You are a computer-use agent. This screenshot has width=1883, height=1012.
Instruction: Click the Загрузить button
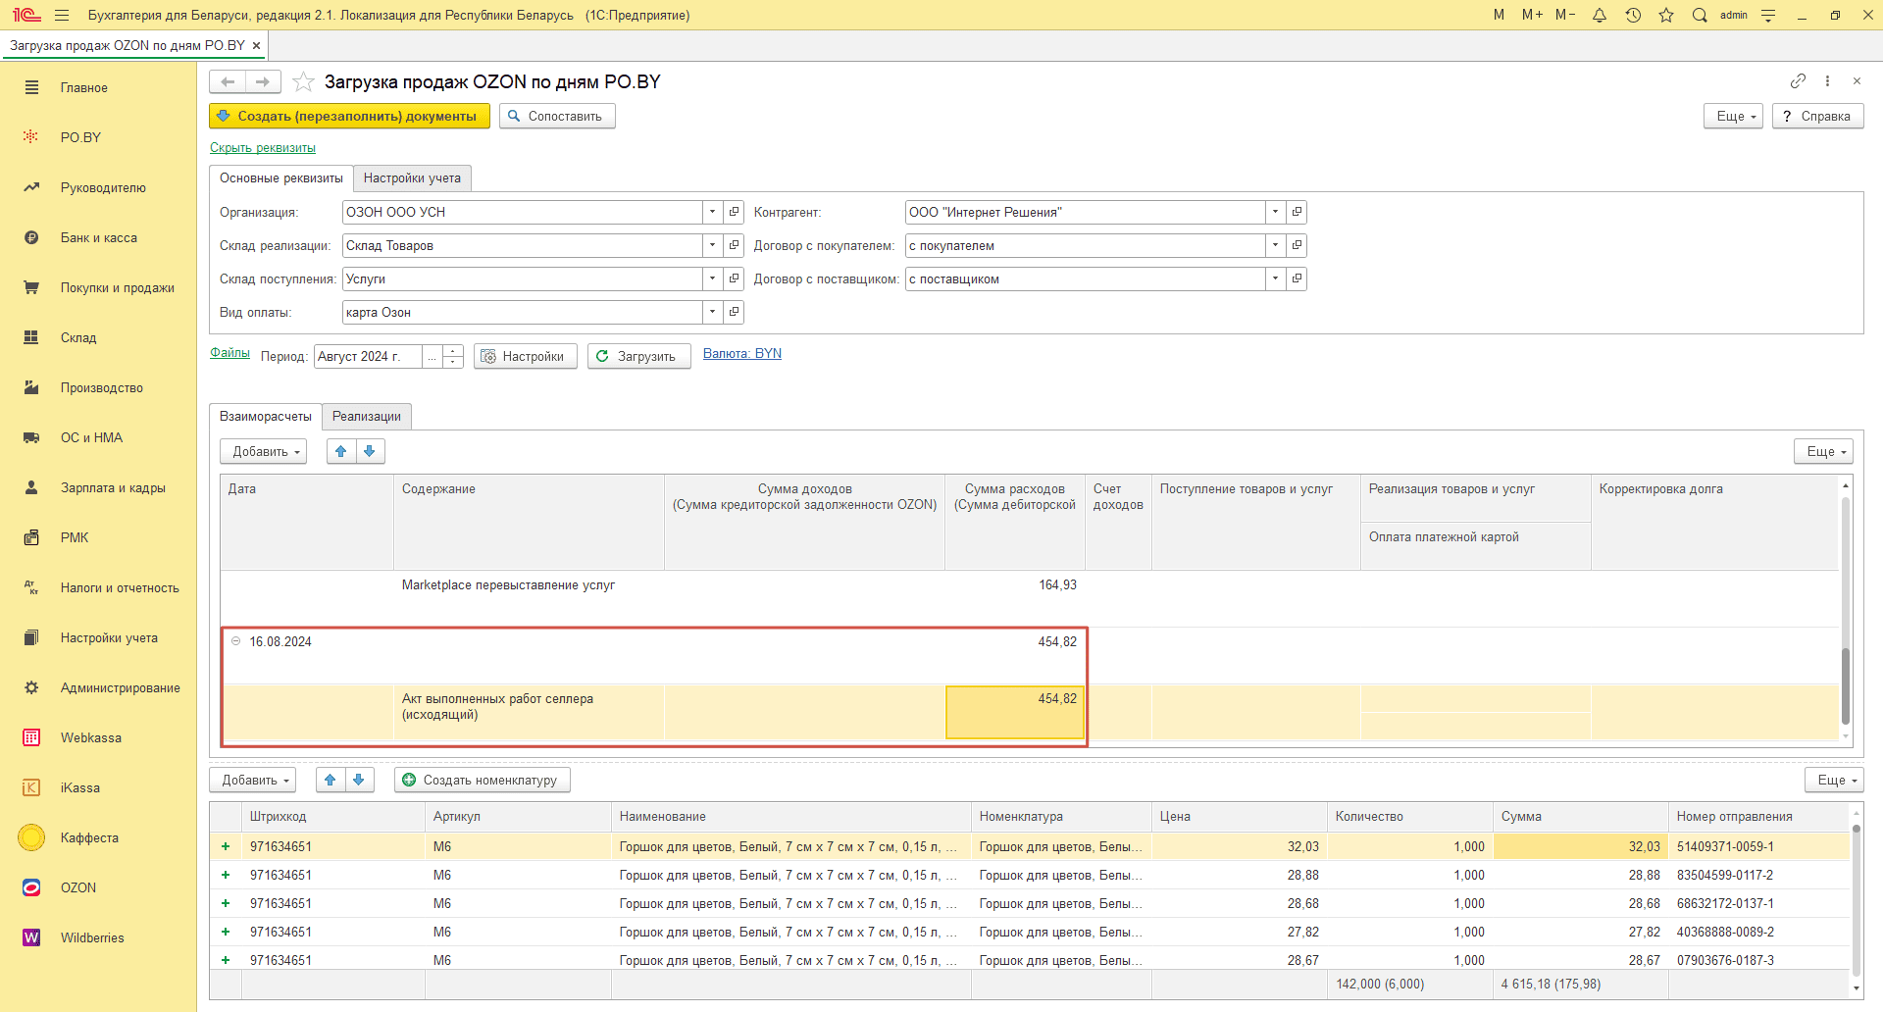(638, 356)
